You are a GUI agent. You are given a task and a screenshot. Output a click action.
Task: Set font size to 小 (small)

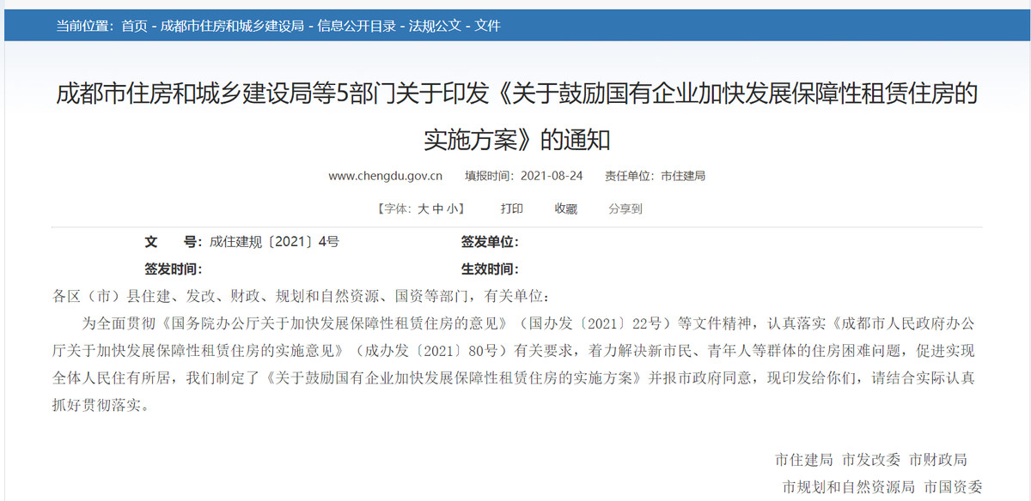tap(451, 208)
